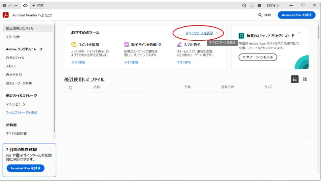The width and height of the screenshot is (321, 186).
Task: Click the search magnifier icon
Action: [260, 15]
